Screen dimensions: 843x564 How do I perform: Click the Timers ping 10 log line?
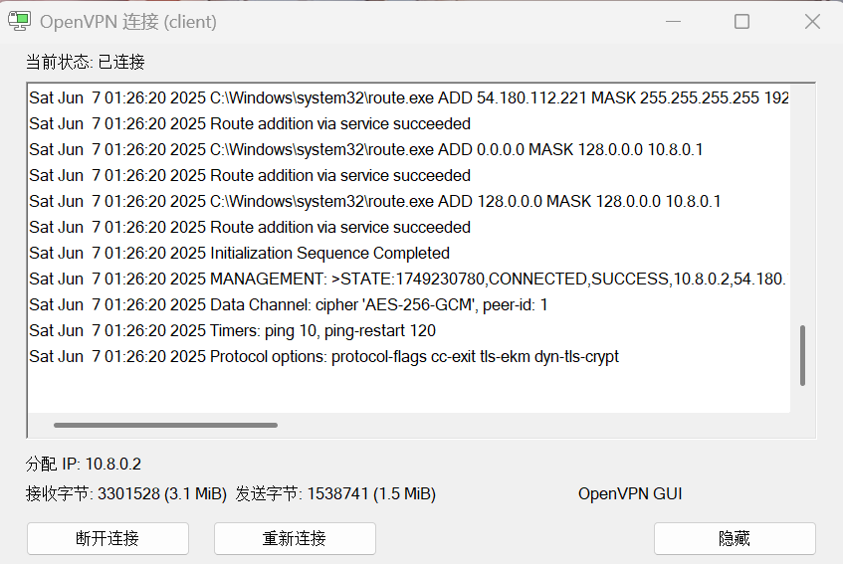click(x=232, y=330)
